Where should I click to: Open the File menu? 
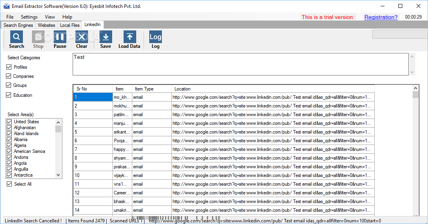pyautogui.click(x=10, y=17)
